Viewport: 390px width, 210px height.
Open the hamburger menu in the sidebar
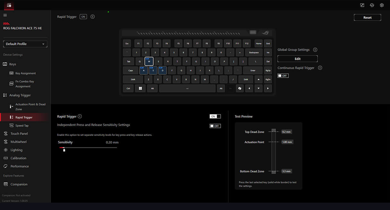point(5,15)
